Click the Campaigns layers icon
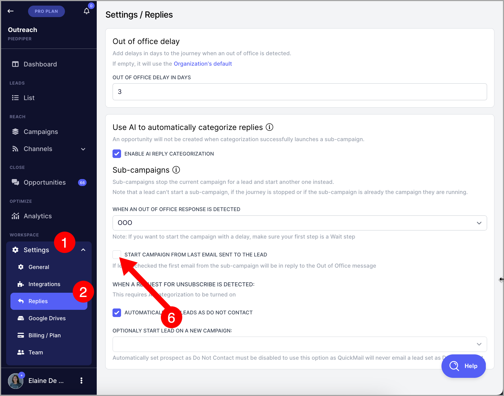 point(15,132)
